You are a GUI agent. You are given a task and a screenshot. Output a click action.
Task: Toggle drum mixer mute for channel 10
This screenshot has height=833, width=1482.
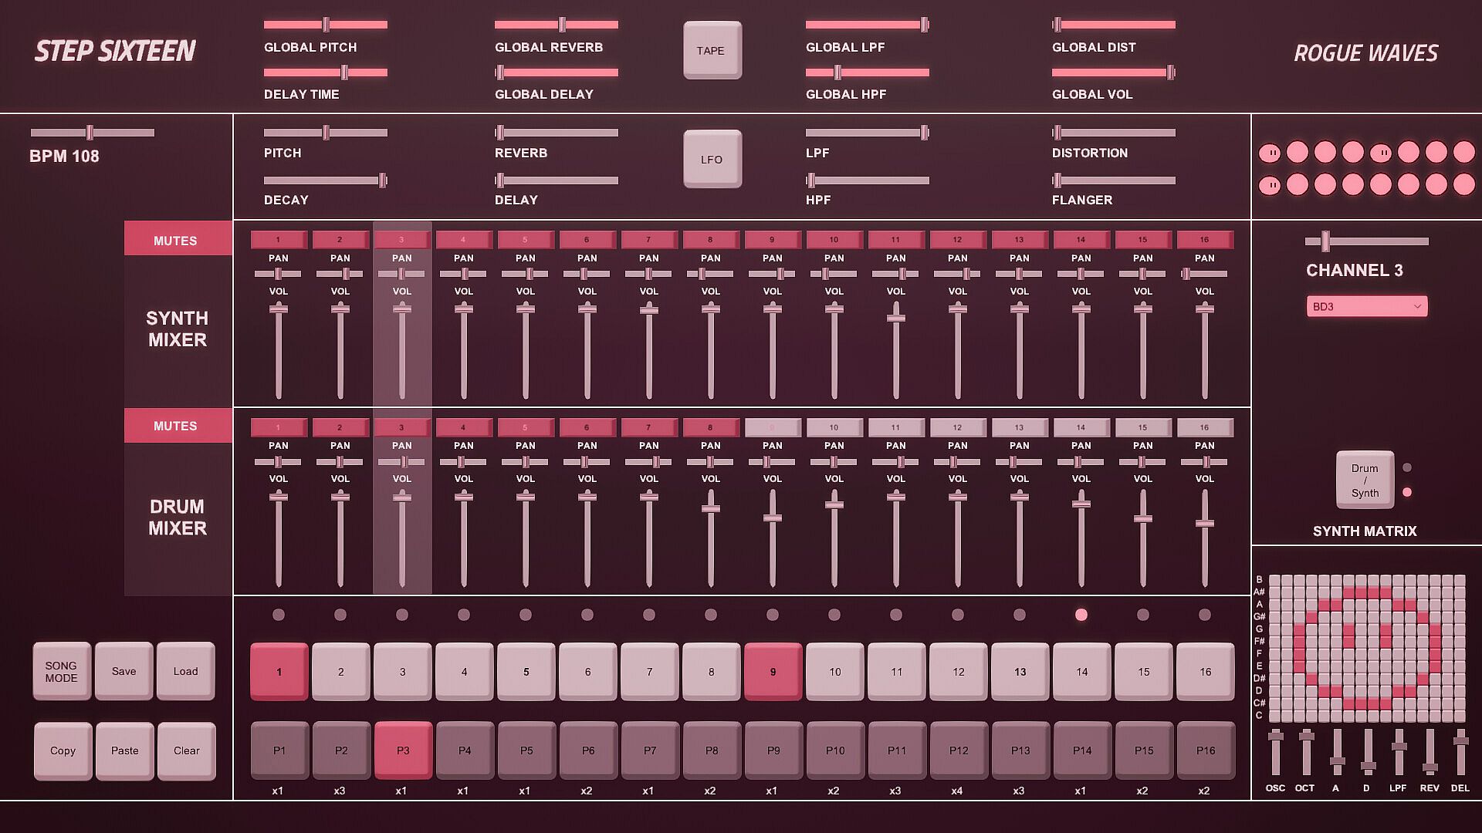point(834,427)
